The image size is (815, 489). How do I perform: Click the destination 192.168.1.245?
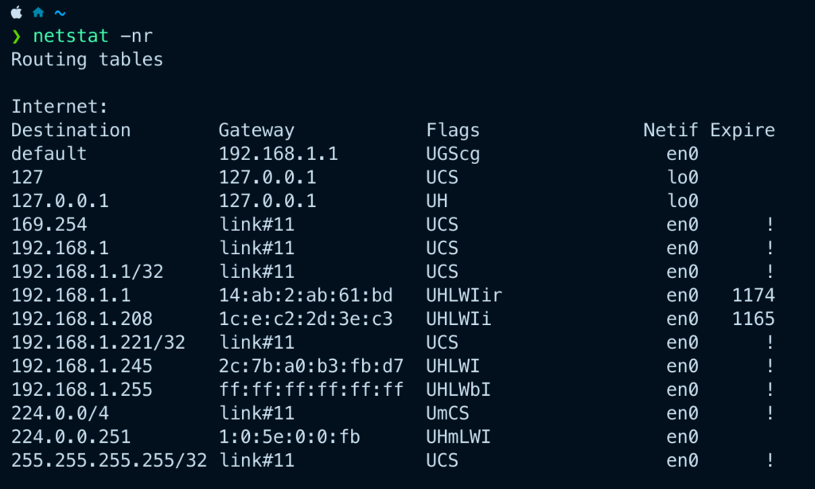[x=82, y=366]
